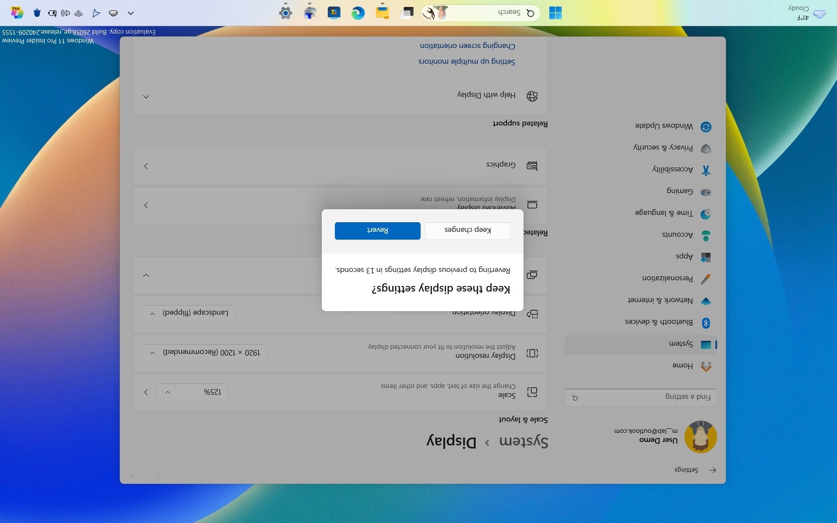Expand the Help with Display section
The image size is (837, 523).
tap(146, 96)
